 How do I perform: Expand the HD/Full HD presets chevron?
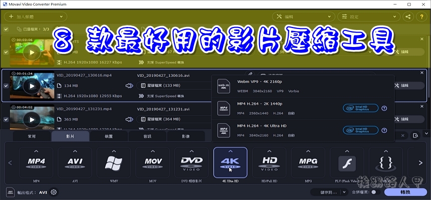pyautogui.click(x=269, y=151)
